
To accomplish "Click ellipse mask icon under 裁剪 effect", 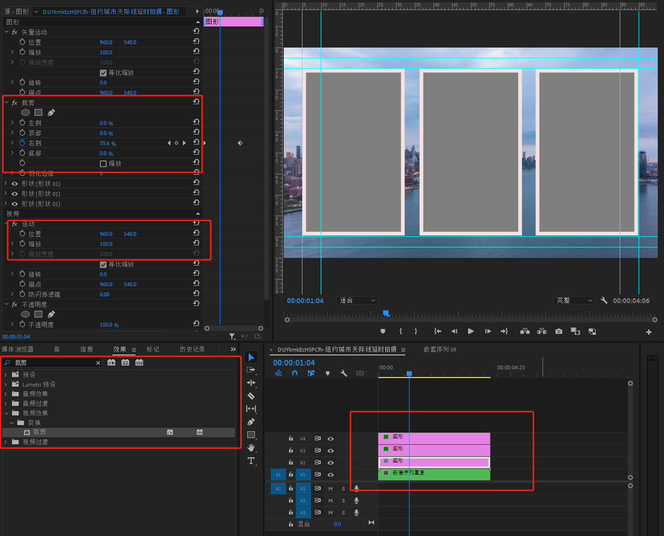I will (x=25, y=112).
